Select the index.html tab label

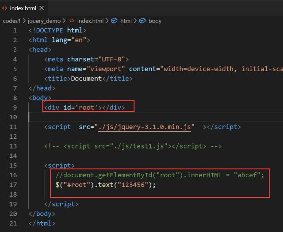pyautogui.click(x=23, y=8)
